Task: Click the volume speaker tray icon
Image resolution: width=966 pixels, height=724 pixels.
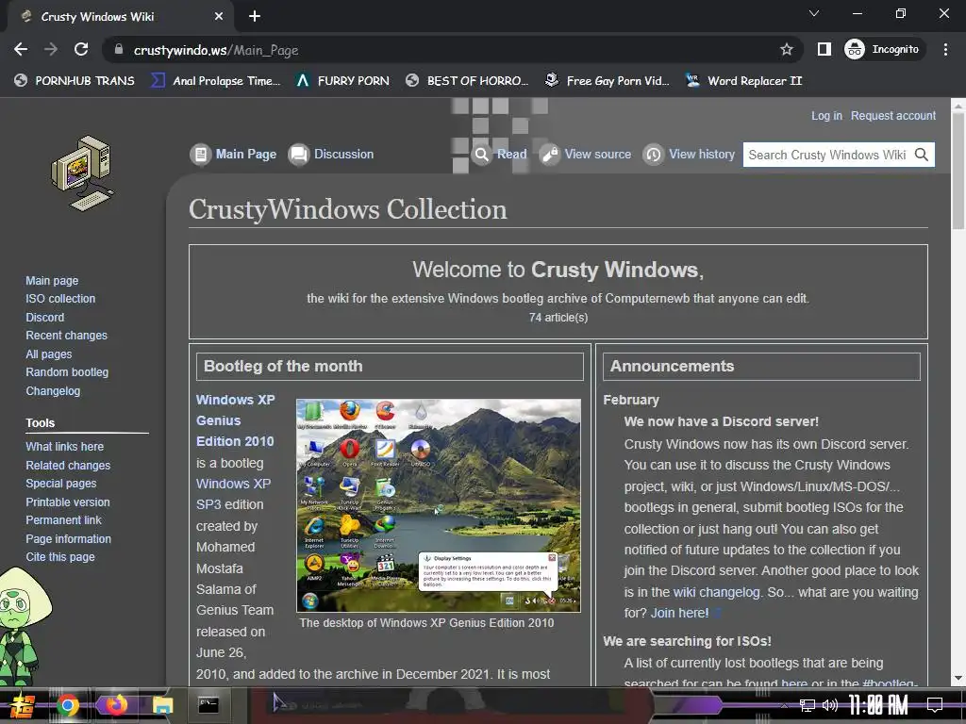Action: point(830,705)
